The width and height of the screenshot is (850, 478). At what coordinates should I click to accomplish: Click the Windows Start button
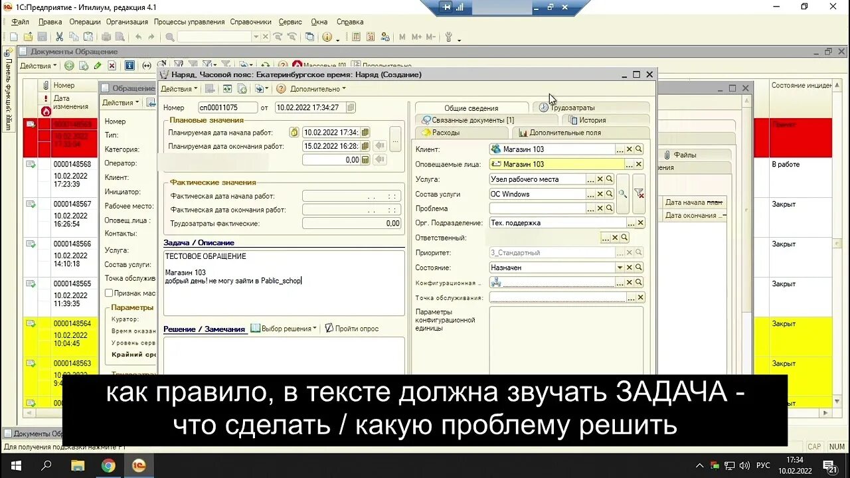click(x=15, y=465)
